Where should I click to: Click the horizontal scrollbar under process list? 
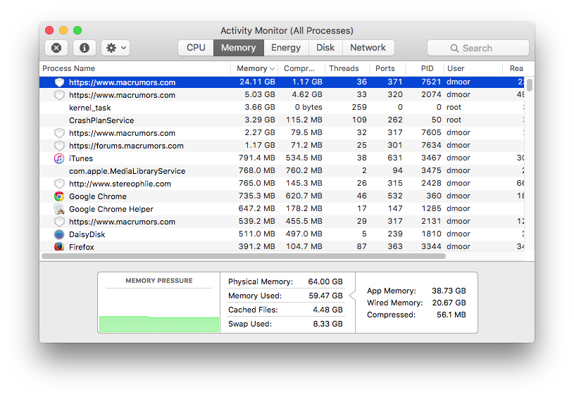click(244, 256)
